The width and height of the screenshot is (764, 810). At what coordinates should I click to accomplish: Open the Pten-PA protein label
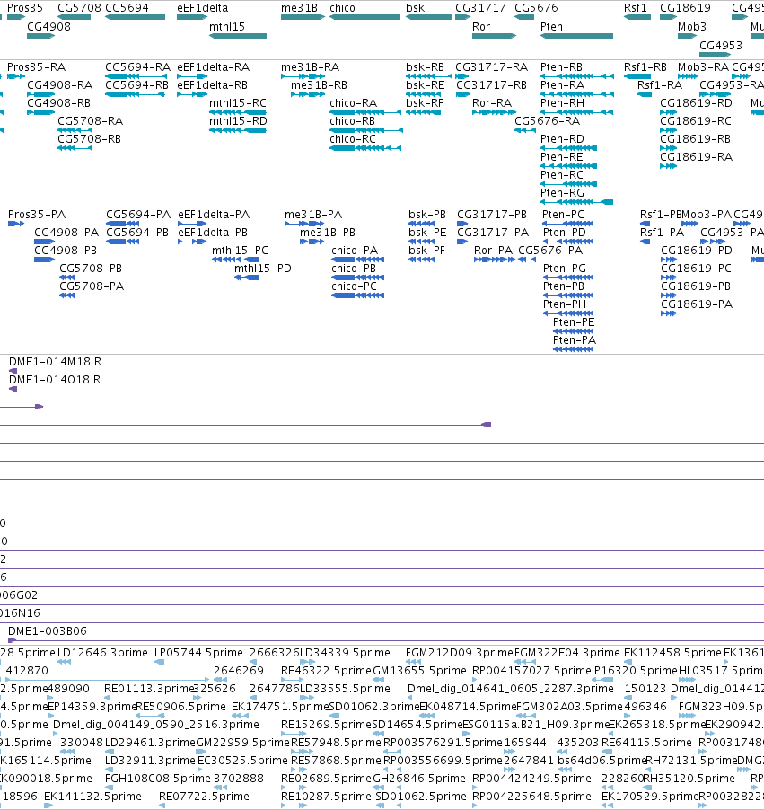coord(575,341)
